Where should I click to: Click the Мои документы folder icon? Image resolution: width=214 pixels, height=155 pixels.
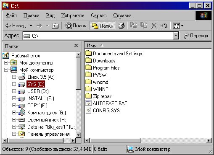14,63
